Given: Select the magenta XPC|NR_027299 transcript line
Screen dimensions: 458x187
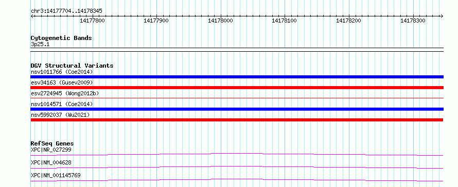Looking at the screenshot, I should pos(237,154).
